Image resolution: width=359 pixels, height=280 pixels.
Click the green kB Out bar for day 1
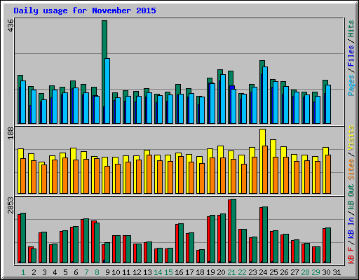(x=23, y=238)
